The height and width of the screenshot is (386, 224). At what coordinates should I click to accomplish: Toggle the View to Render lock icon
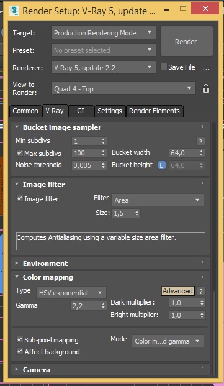click(x=206, y=89)
